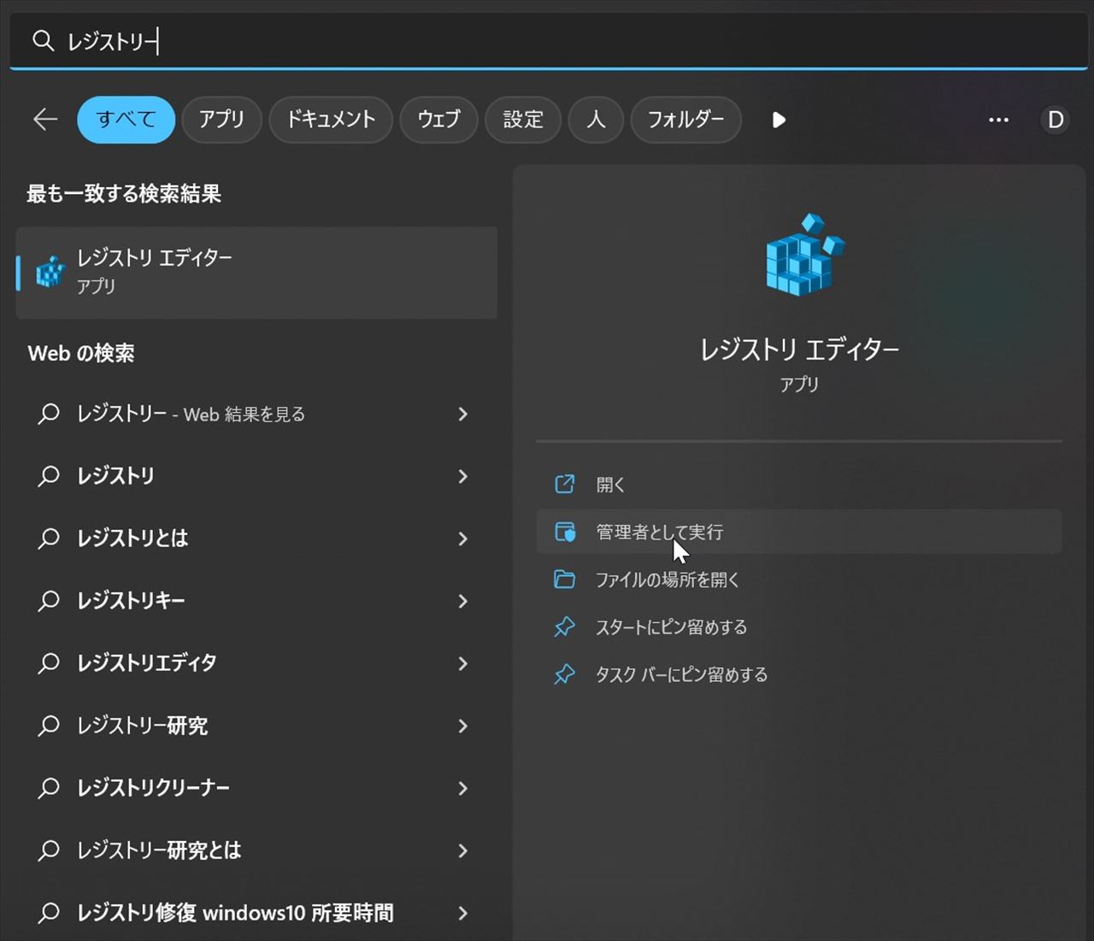Click the pin icon beside タスク バーにピン留めする
Image resolution: width=1094 pixels, height=941 pixels.
[565, 674]
